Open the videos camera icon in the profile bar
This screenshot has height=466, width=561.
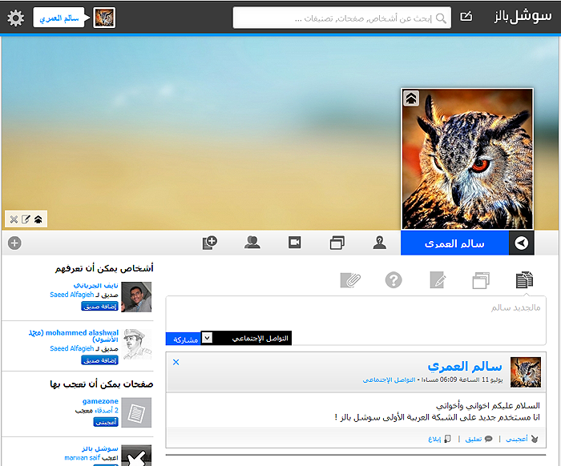pos(295,243)
